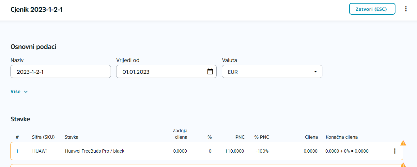Click the PNC value 110,0000
The image size is (417, 167).
(235, 151)
